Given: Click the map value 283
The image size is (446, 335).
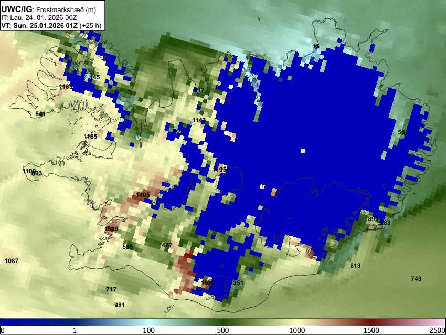Looking at the screenshot, I should tap(386, 223).
